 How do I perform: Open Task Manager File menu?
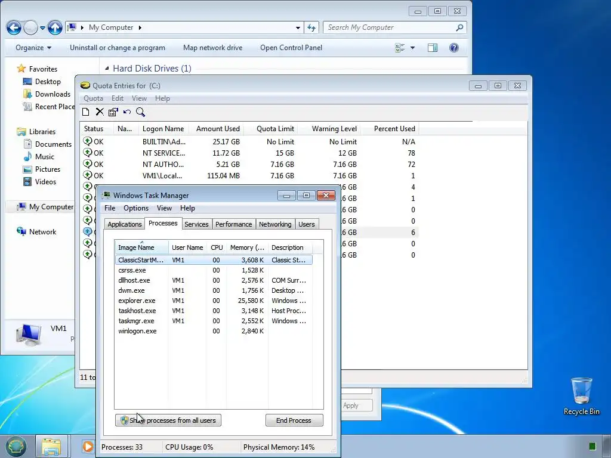(110, 208)
